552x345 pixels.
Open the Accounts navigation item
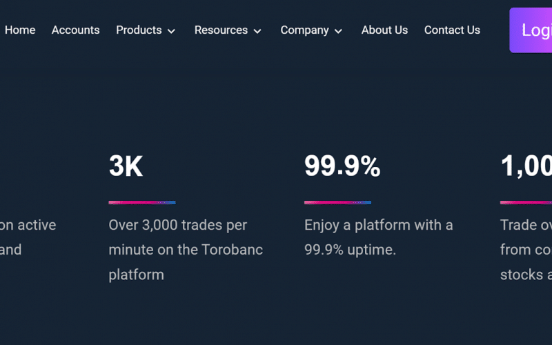[x=75, y=30]
